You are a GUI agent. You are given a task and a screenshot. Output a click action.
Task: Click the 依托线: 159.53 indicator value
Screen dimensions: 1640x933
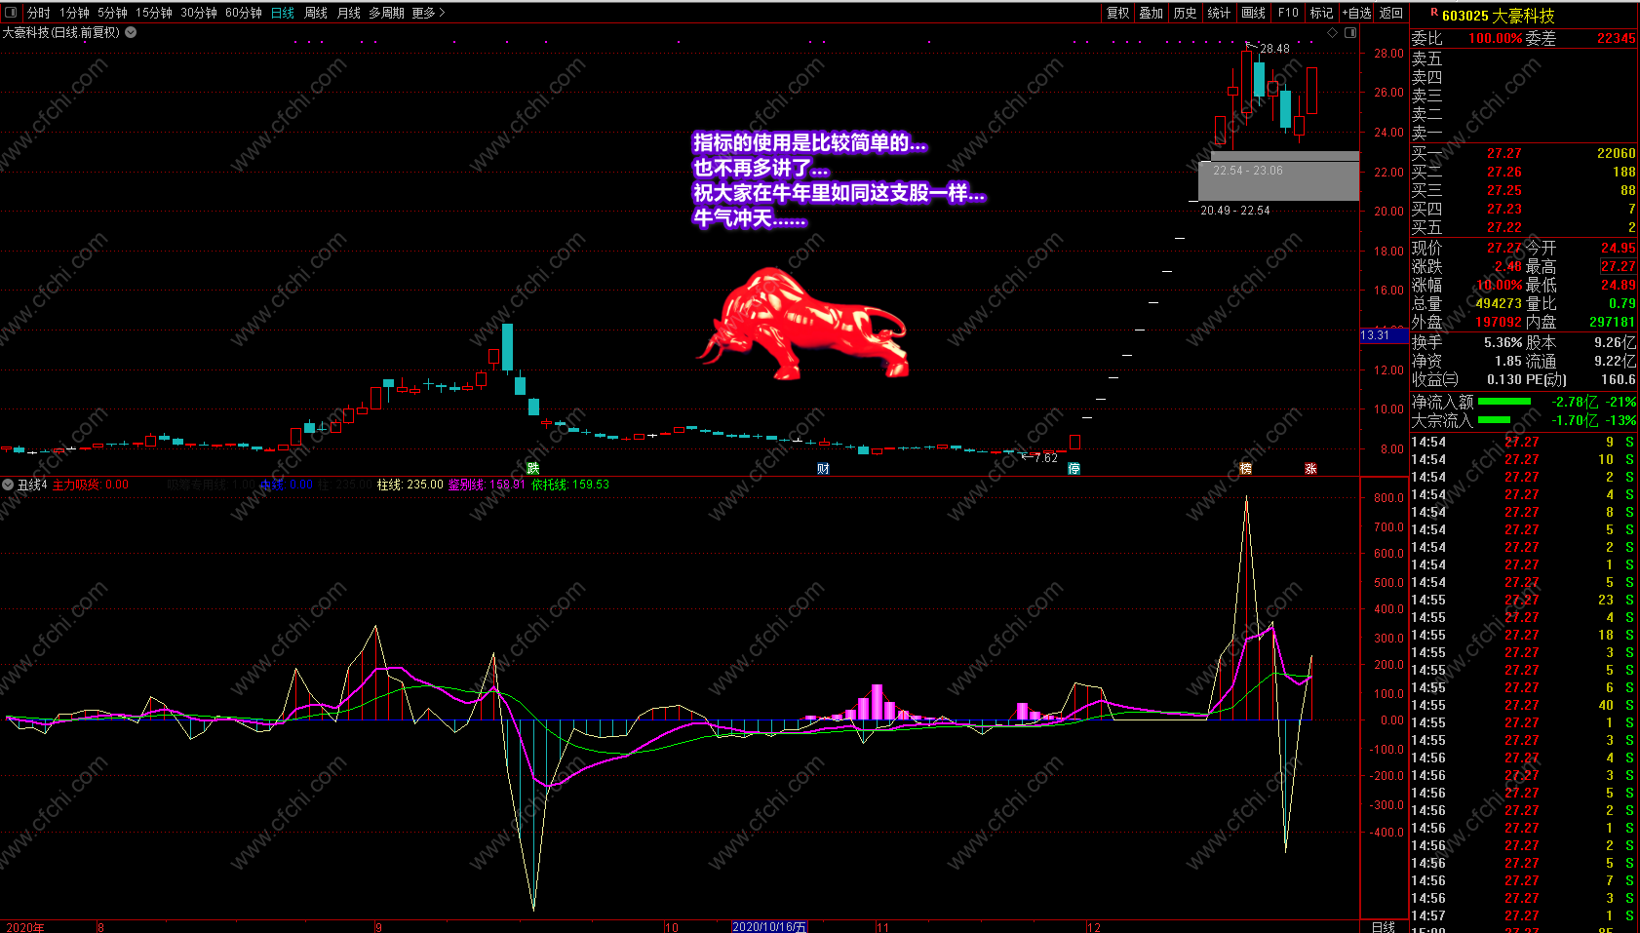tap(570, 485)
